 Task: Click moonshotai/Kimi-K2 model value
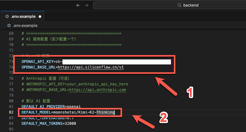coord(74,112)
